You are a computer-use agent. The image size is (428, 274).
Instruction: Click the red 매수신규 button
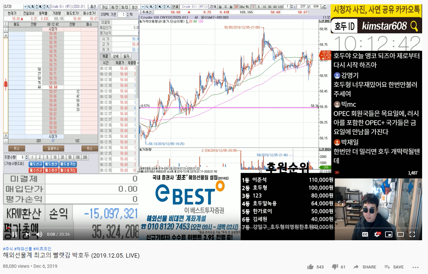pyautogui.click(x=36, y=171)
